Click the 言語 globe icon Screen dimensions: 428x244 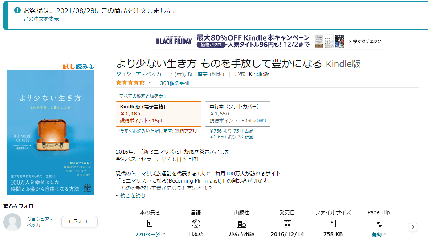point(196,224)
